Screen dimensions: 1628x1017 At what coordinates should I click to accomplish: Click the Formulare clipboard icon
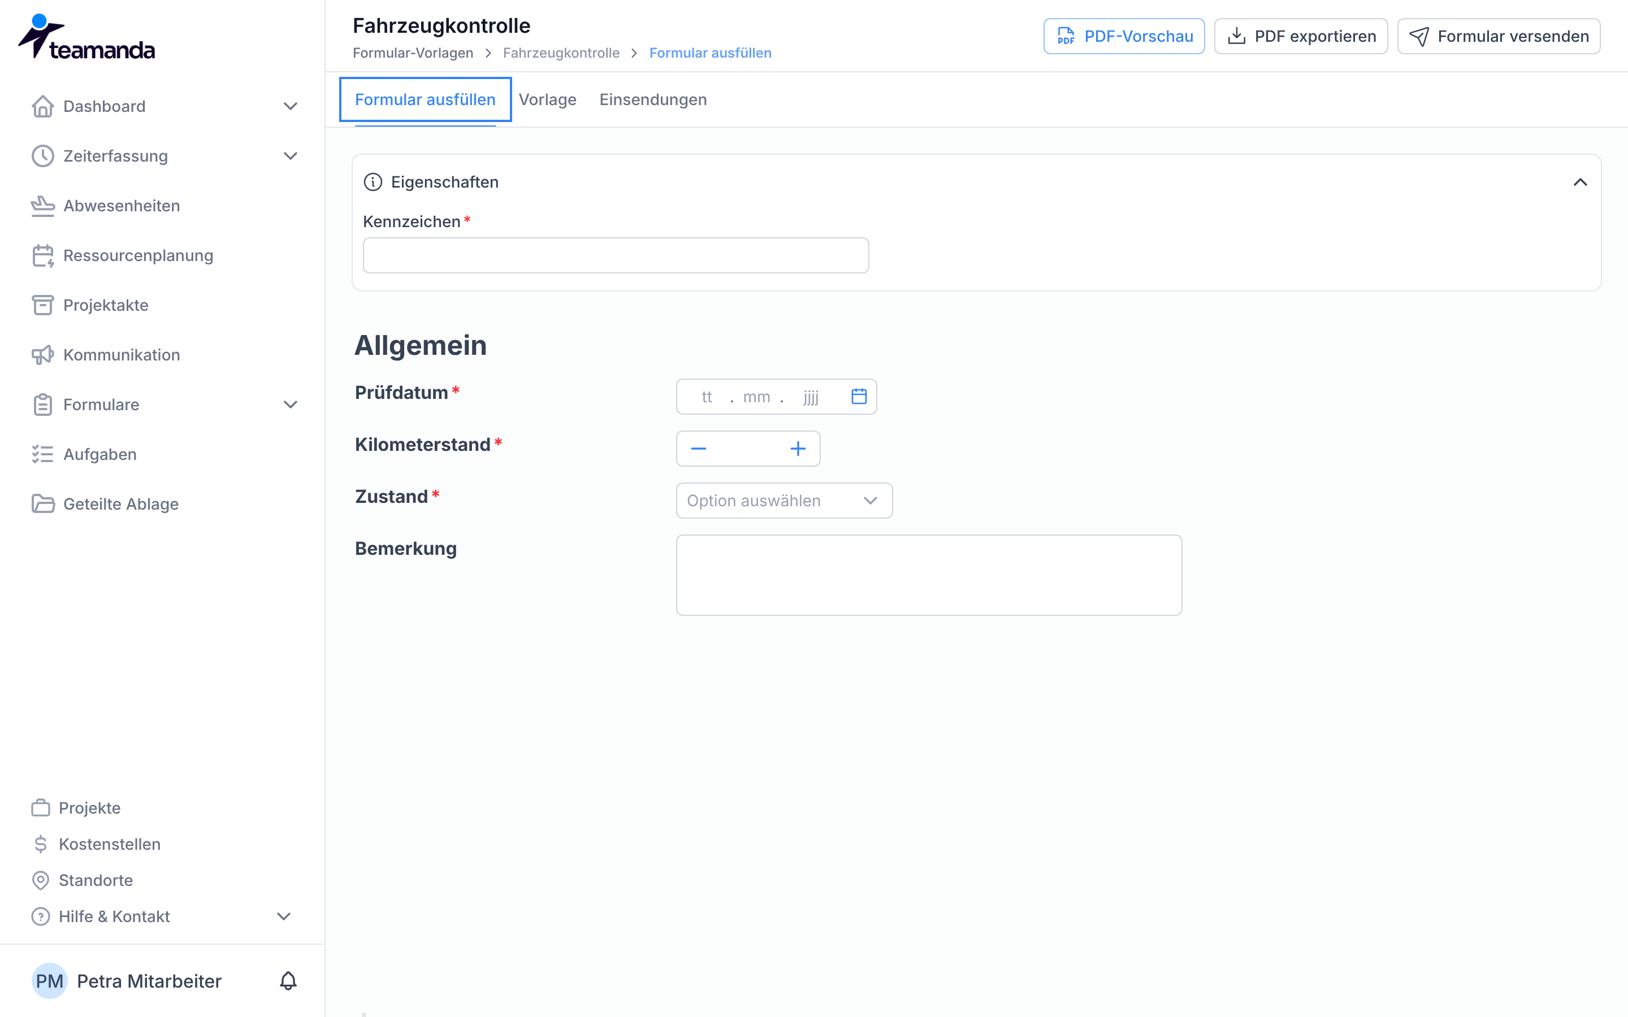click(x=43, y=405)
